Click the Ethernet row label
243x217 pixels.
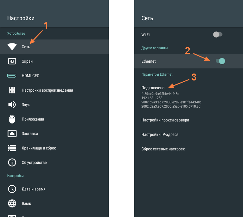point(148,61)
